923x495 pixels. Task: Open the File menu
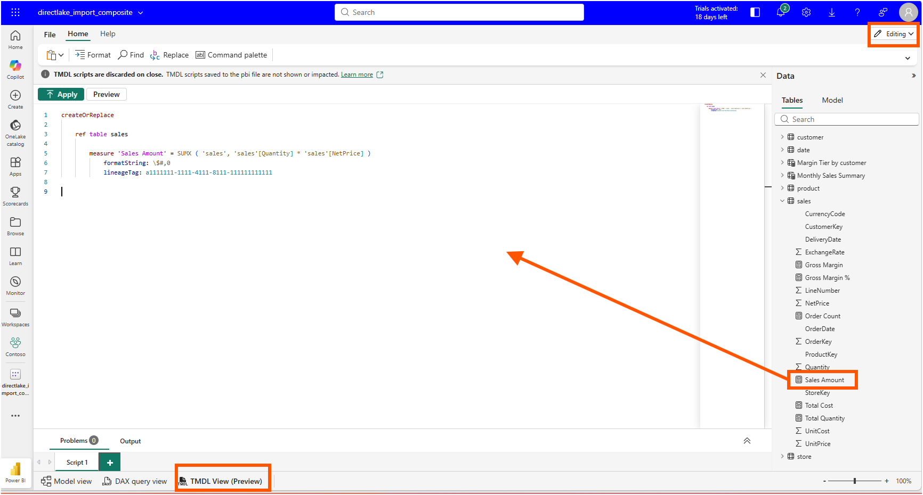tap(50, 35)
